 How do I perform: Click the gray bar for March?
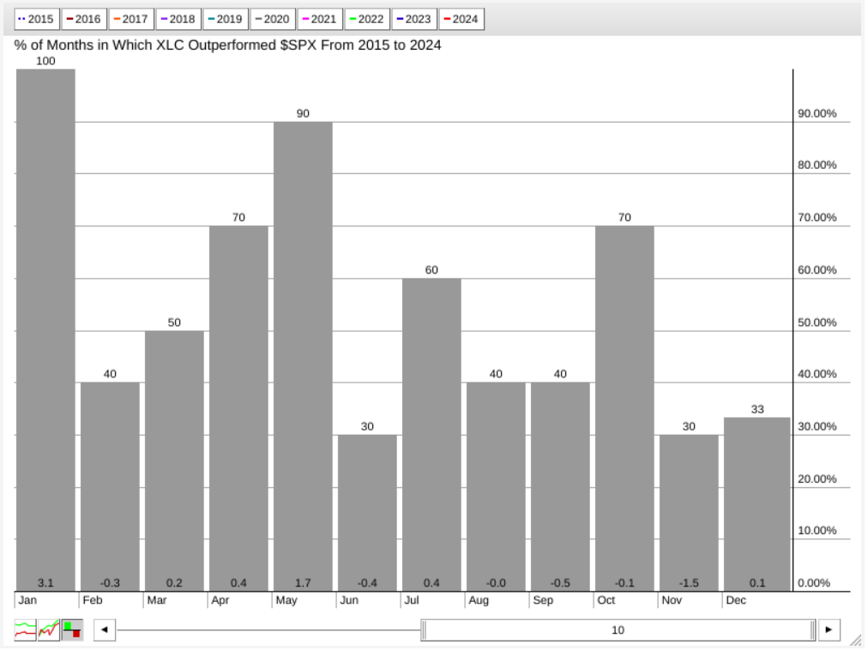pos(175,462)
